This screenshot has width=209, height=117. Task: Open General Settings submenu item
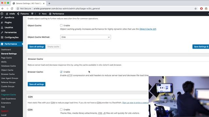[x=9, y=54]
